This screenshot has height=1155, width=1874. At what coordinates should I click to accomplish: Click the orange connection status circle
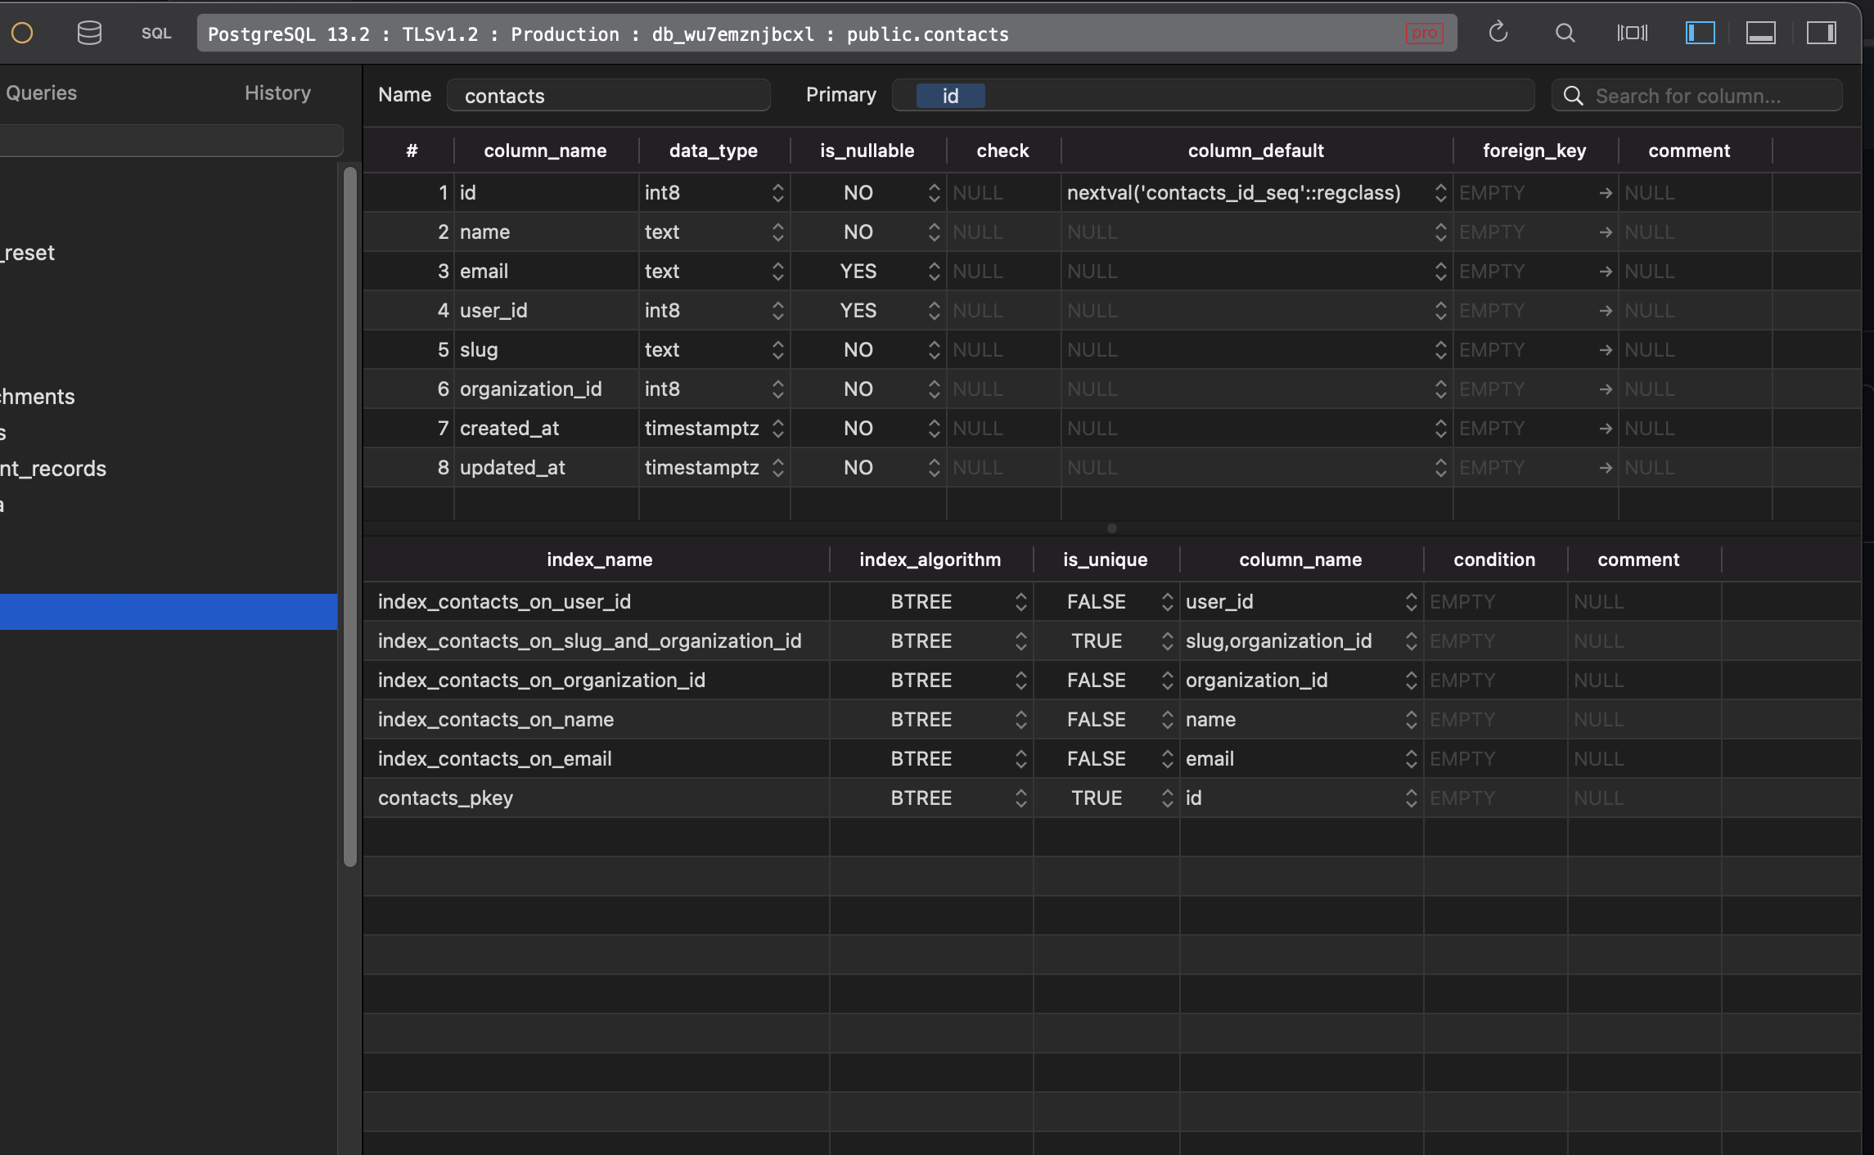22,33
